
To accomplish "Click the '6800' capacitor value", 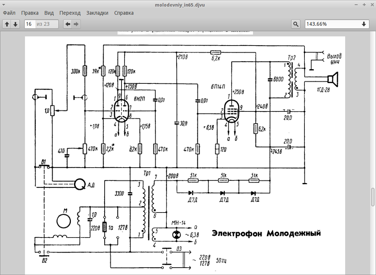I will tap(278, 79).
